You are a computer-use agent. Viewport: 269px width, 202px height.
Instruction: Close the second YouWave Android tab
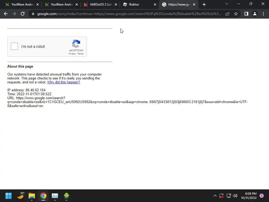(x=77, y=4)
